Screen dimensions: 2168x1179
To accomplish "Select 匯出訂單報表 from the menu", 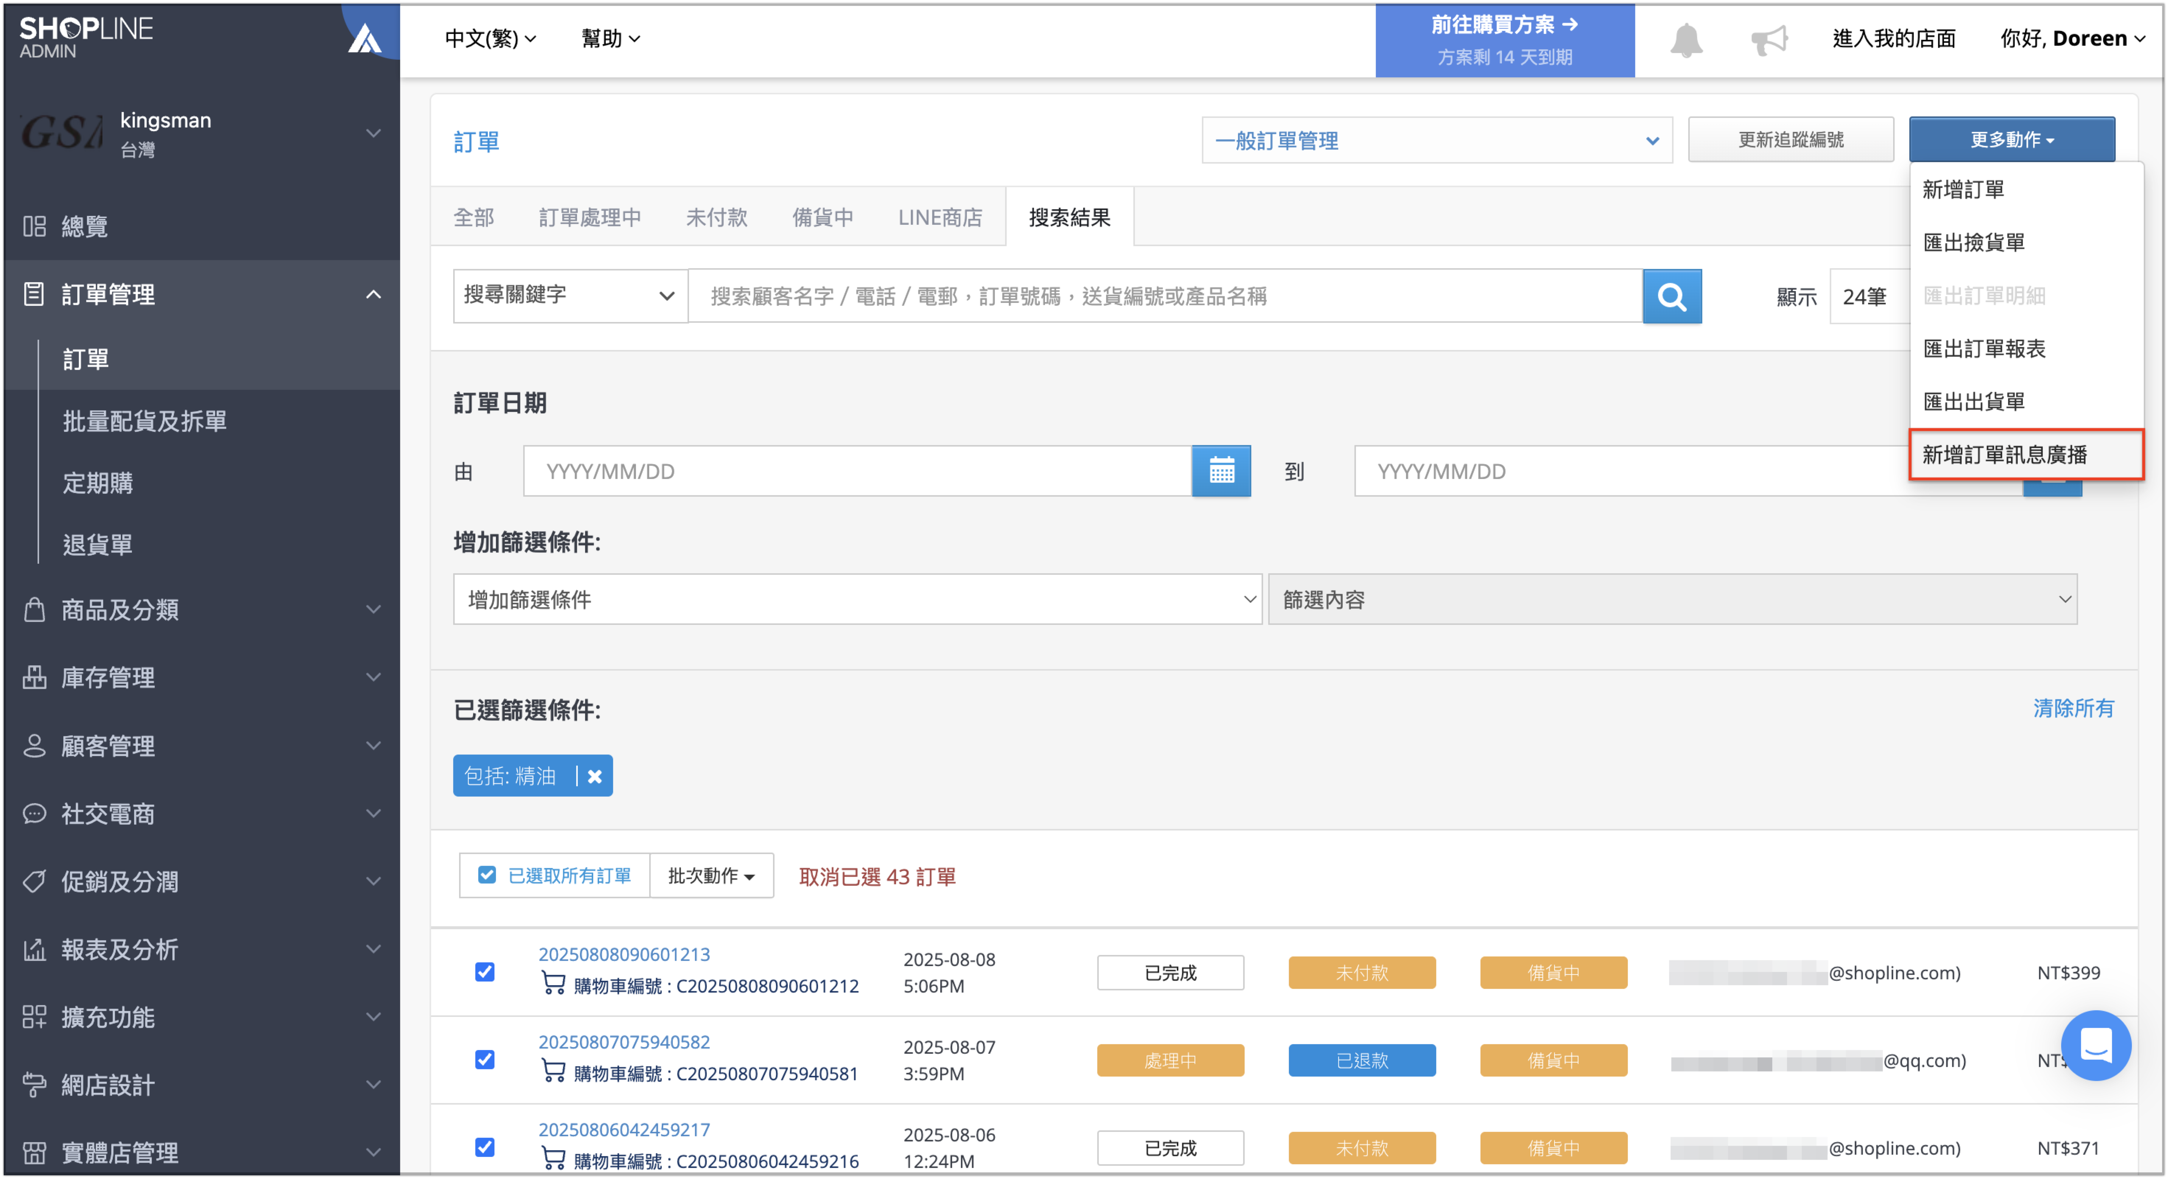I will click(x=2026, y=349).
